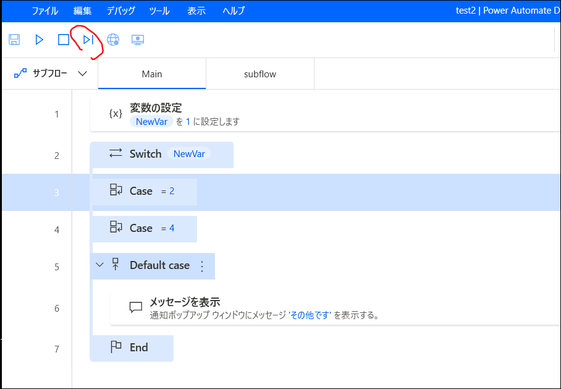Screen dimensions: 561x389
Task: Open the web recorder globe icon
Action: [114, 39]
